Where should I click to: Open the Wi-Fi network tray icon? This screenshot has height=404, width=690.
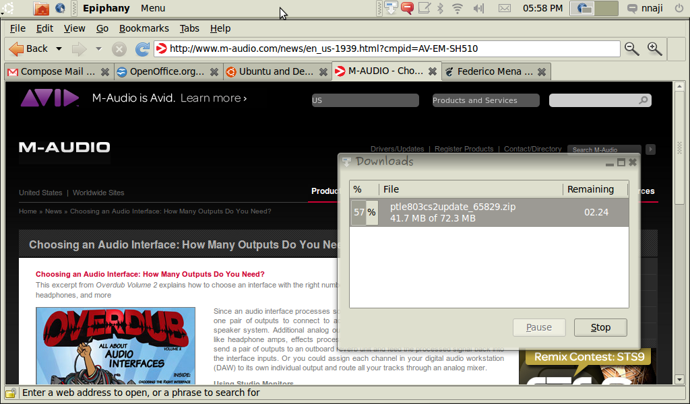point(458,8)
